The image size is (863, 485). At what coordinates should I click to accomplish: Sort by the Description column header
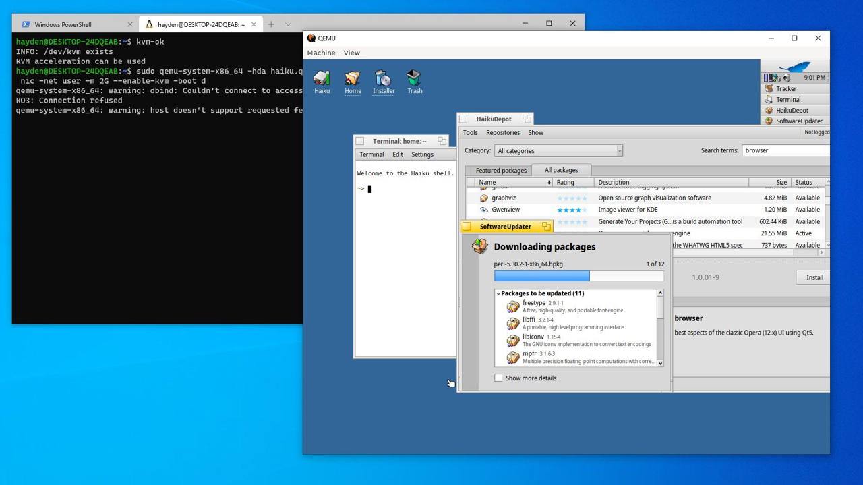(671, 182)
